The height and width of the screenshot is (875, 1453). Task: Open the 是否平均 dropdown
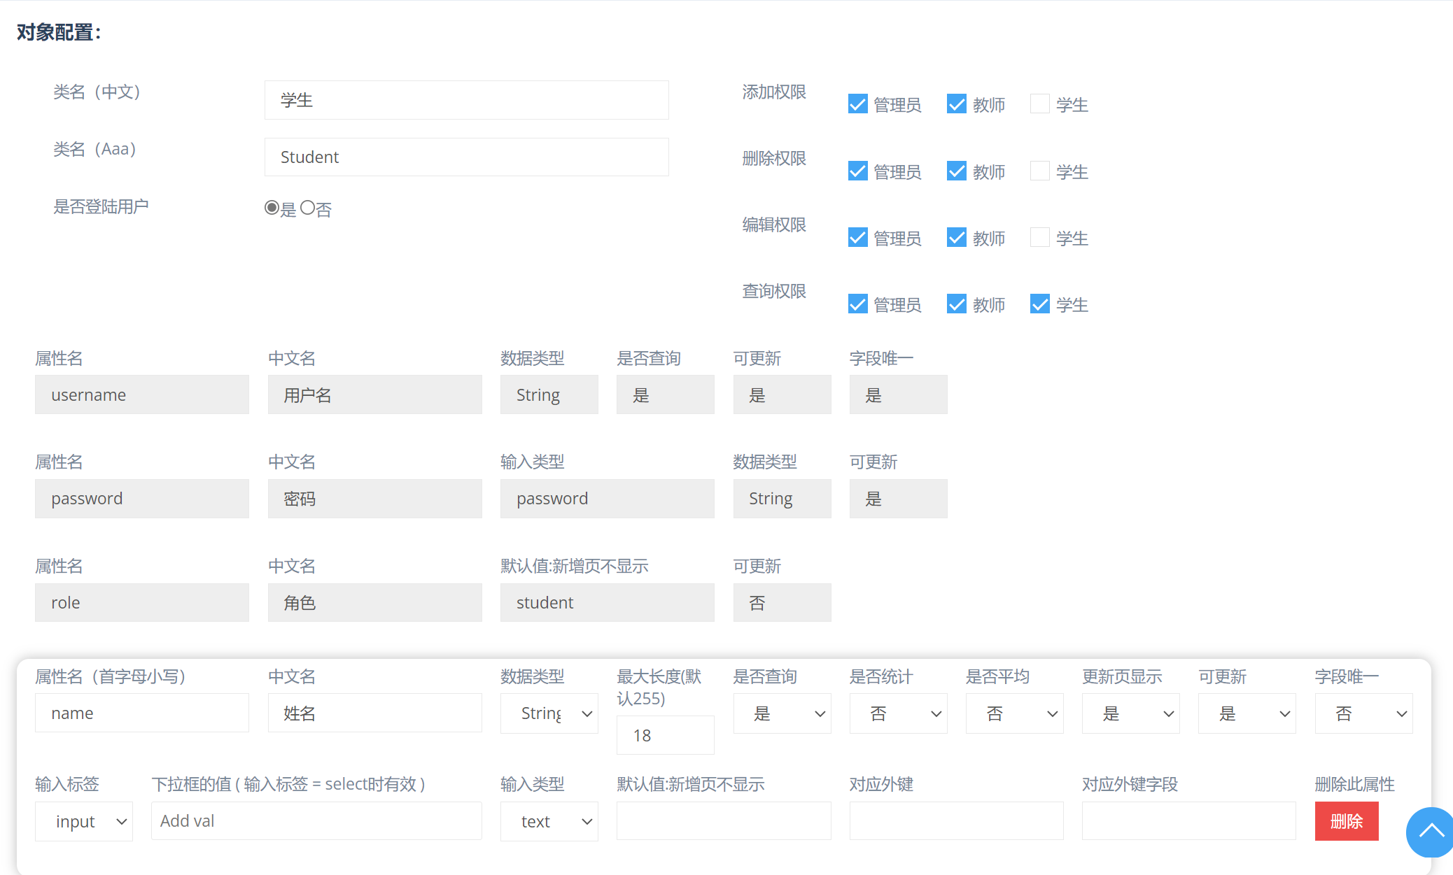click(x=1014, y=713)
